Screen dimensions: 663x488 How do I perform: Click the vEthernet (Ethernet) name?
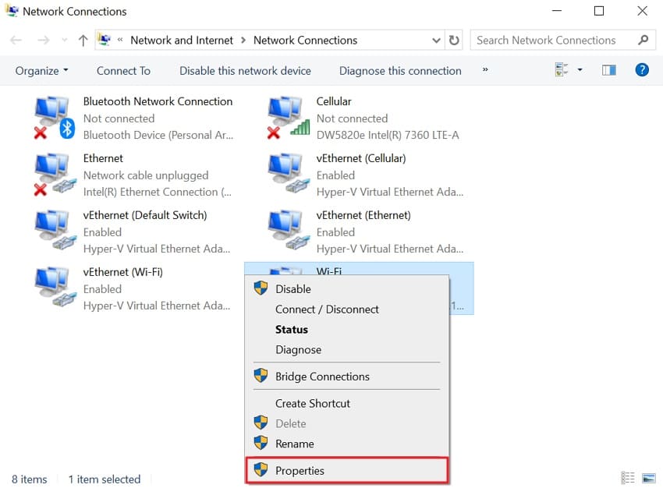[363, 215]
